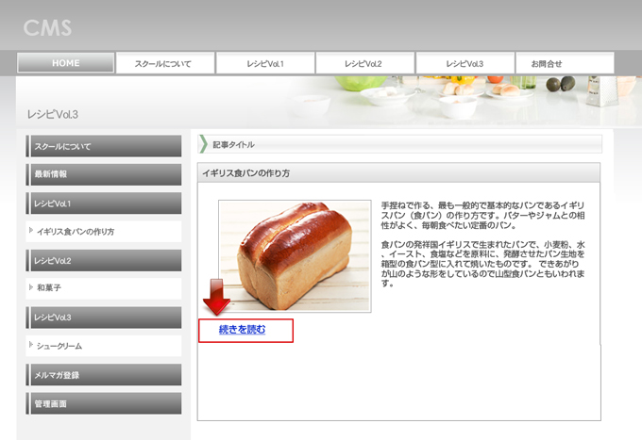Click the bread loaf thumbnail image
The height and width of the screenshot is (440, 642).
[295, 254]
